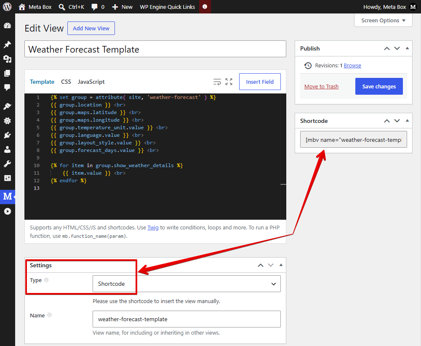Visit the Meta Box site home

pyautogui.click(x=35, y=7)
